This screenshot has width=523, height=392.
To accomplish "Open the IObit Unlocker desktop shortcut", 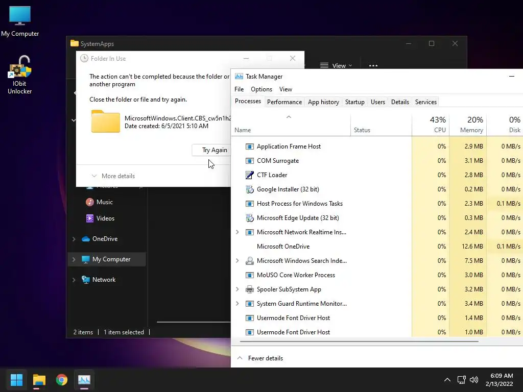I will (x=20, y=75).
